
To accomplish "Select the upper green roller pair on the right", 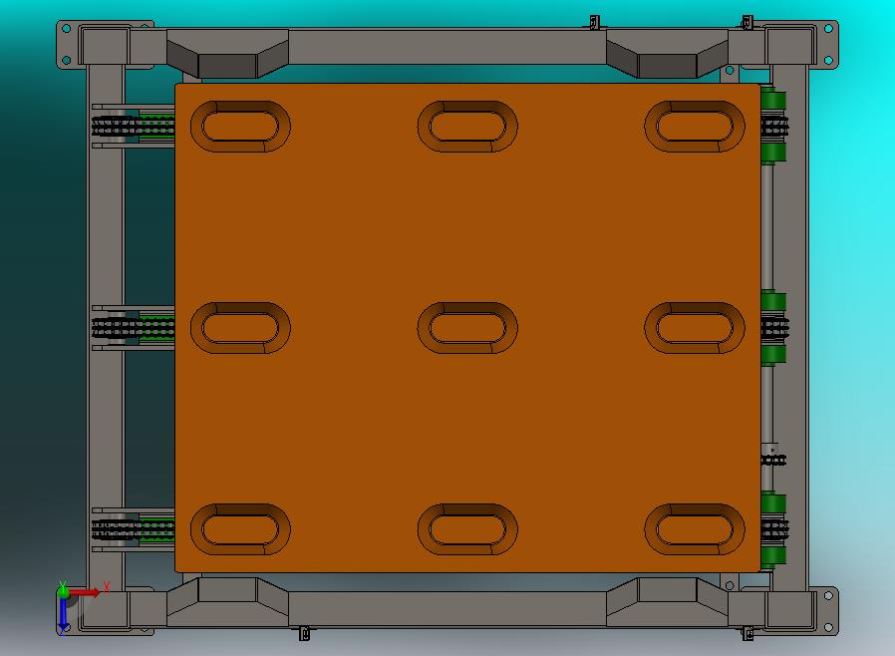I will tap(773, 127).
